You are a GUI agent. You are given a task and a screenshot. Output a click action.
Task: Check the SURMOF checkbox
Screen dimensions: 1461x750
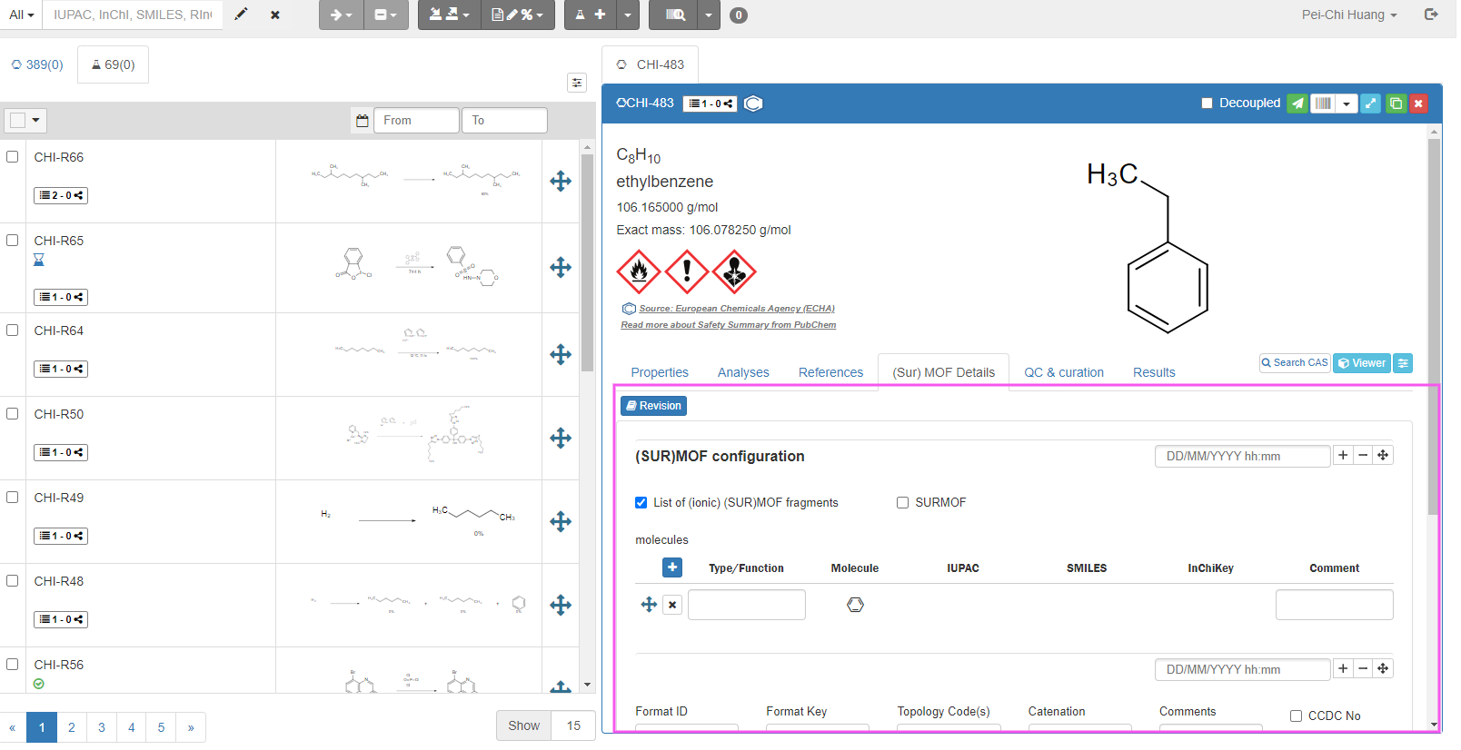902,503
